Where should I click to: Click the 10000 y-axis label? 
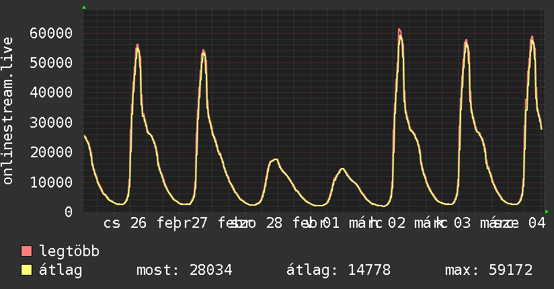pyautogui.click(x=51, y=182)
